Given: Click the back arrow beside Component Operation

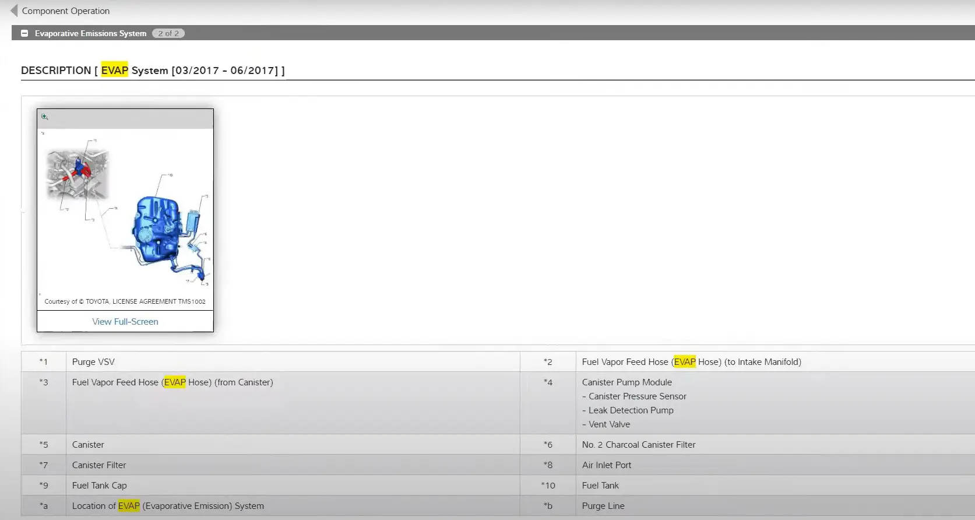Looking at the screenshot, I should pyautogui.click(x=14, y=10).
